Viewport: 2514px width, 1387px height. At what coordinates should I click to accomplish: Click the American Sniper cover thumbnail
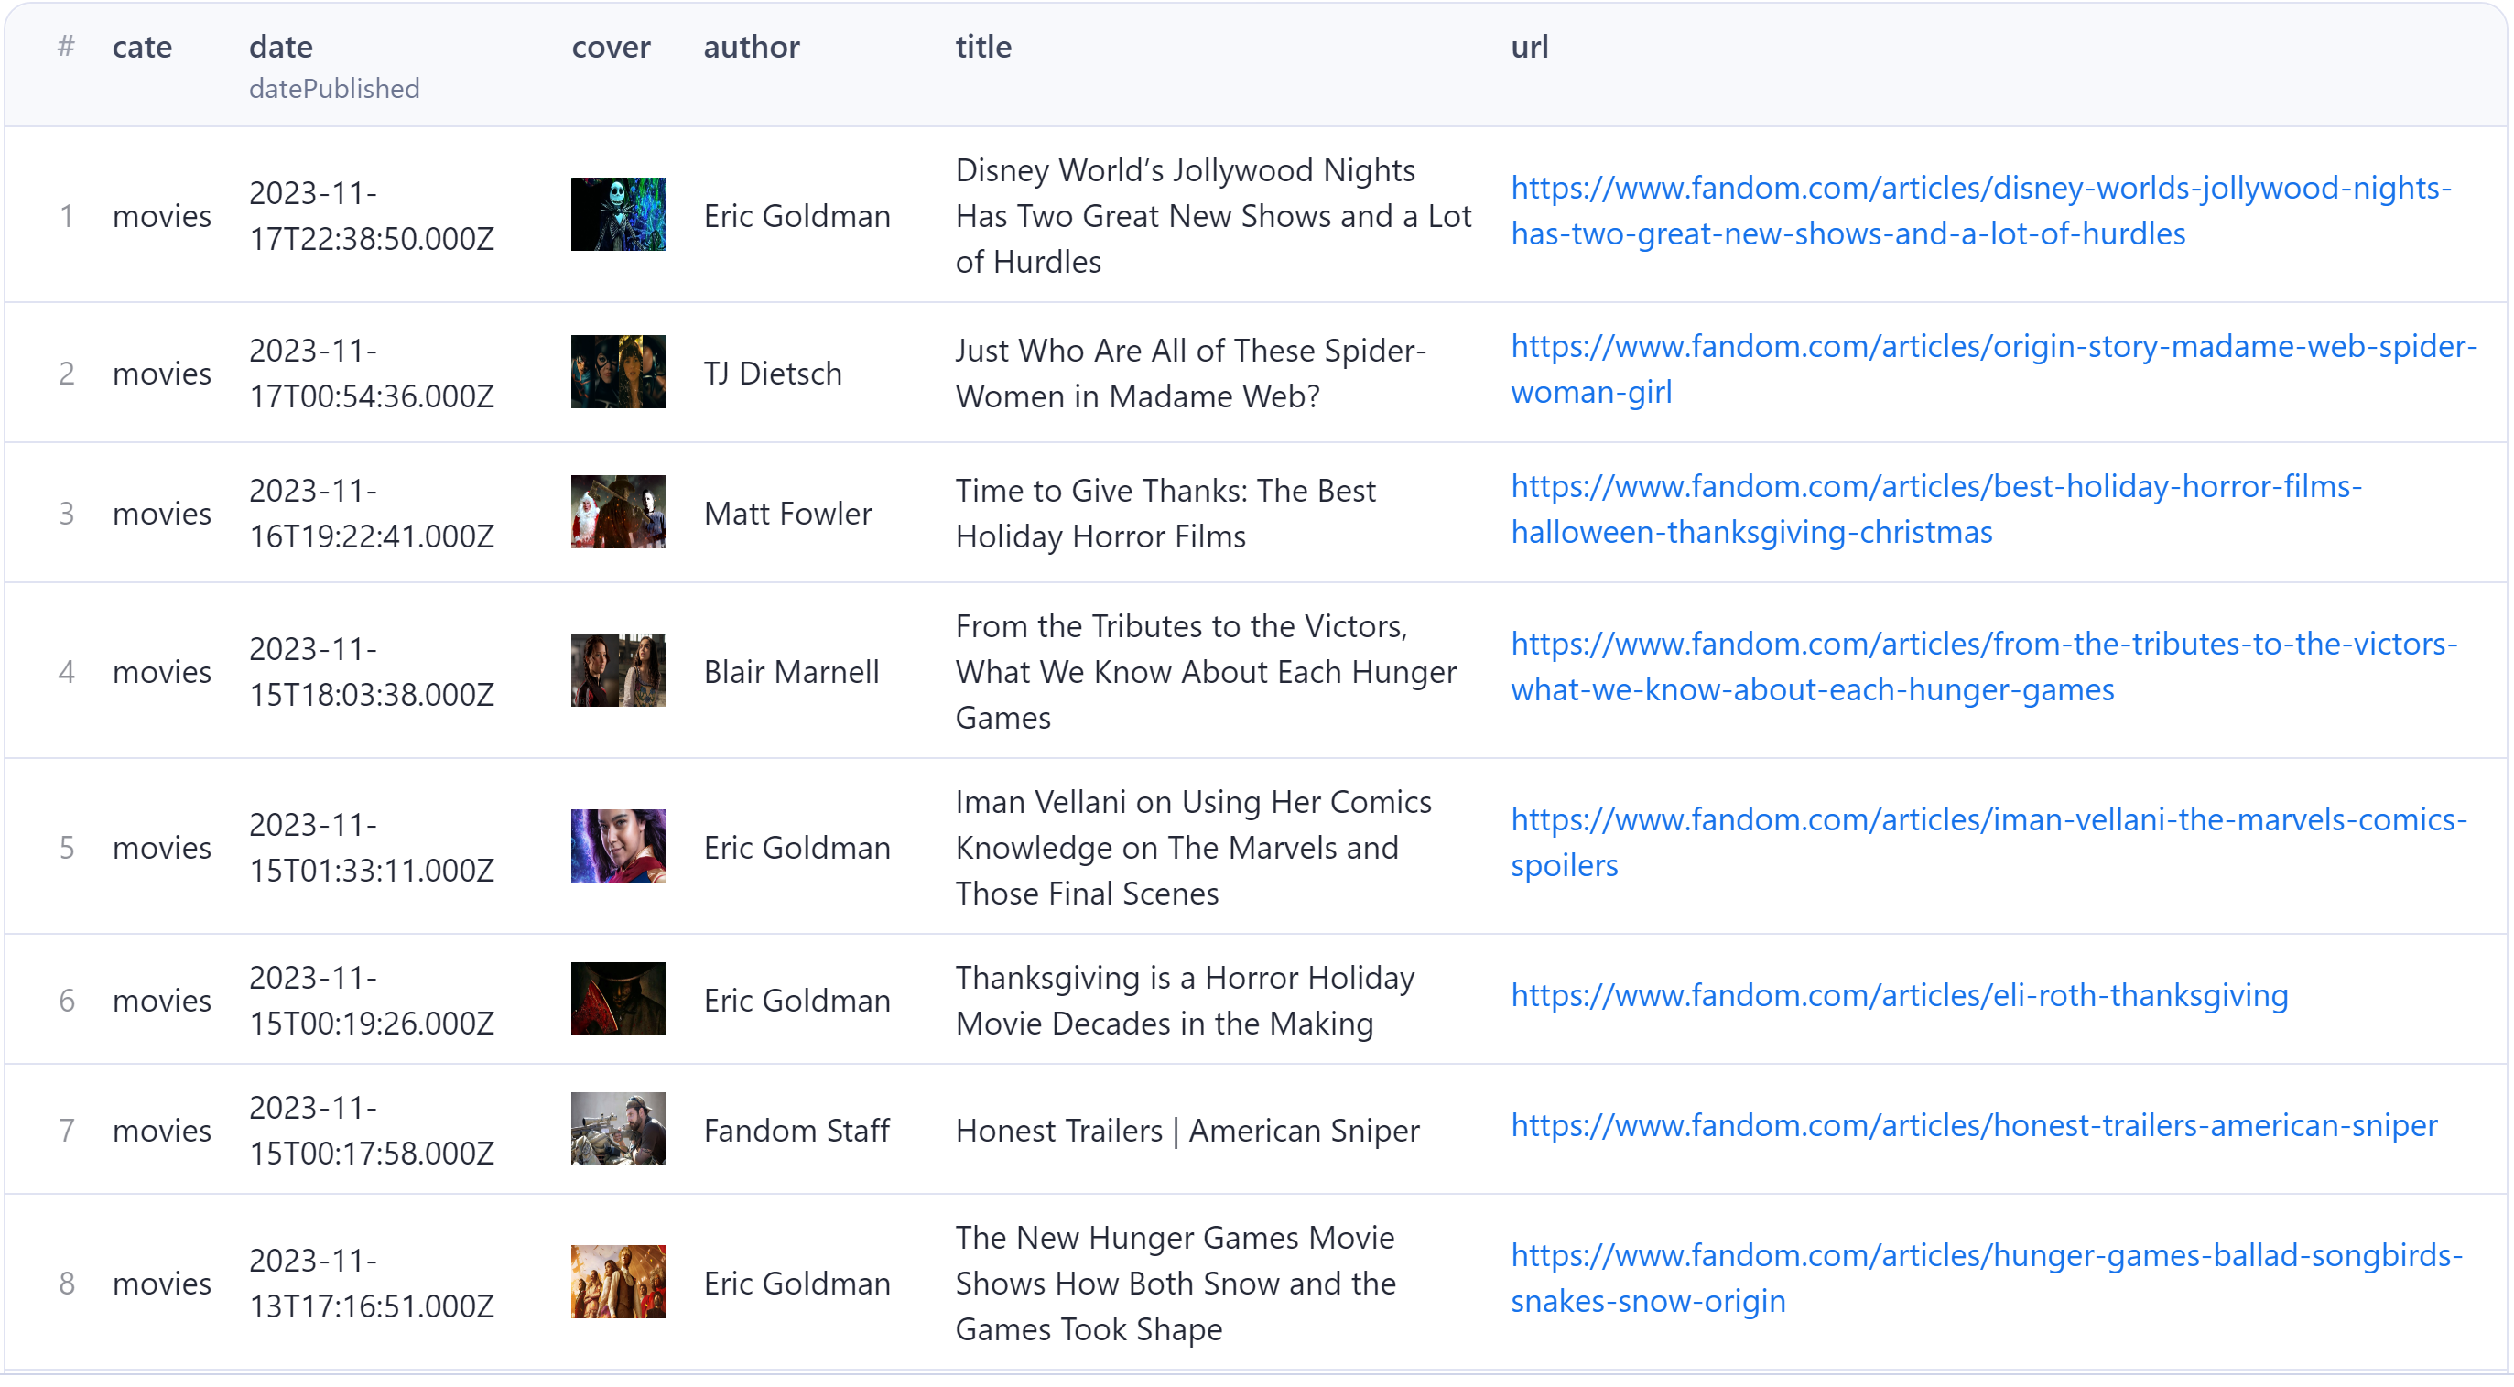pyautogui.click(x=618, y=1130)
